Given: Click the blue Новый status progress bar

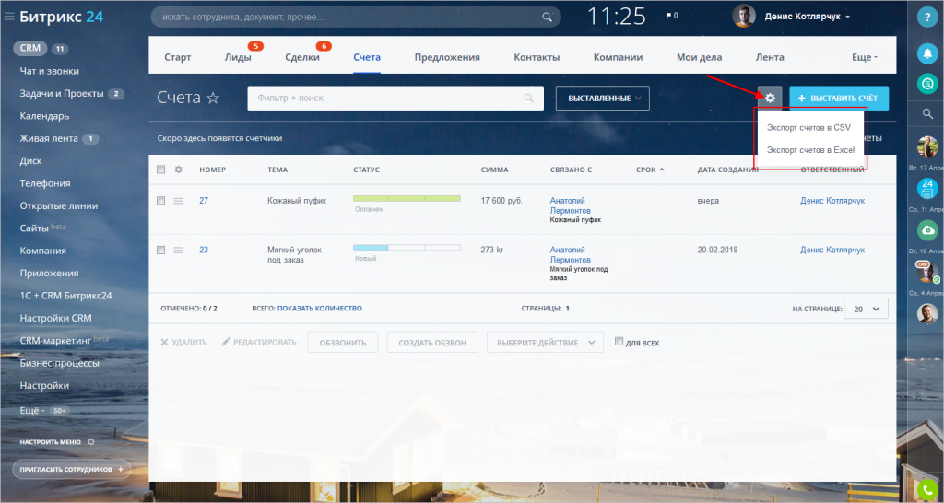Looking at the screenshot, I should [x=407, y=247].
